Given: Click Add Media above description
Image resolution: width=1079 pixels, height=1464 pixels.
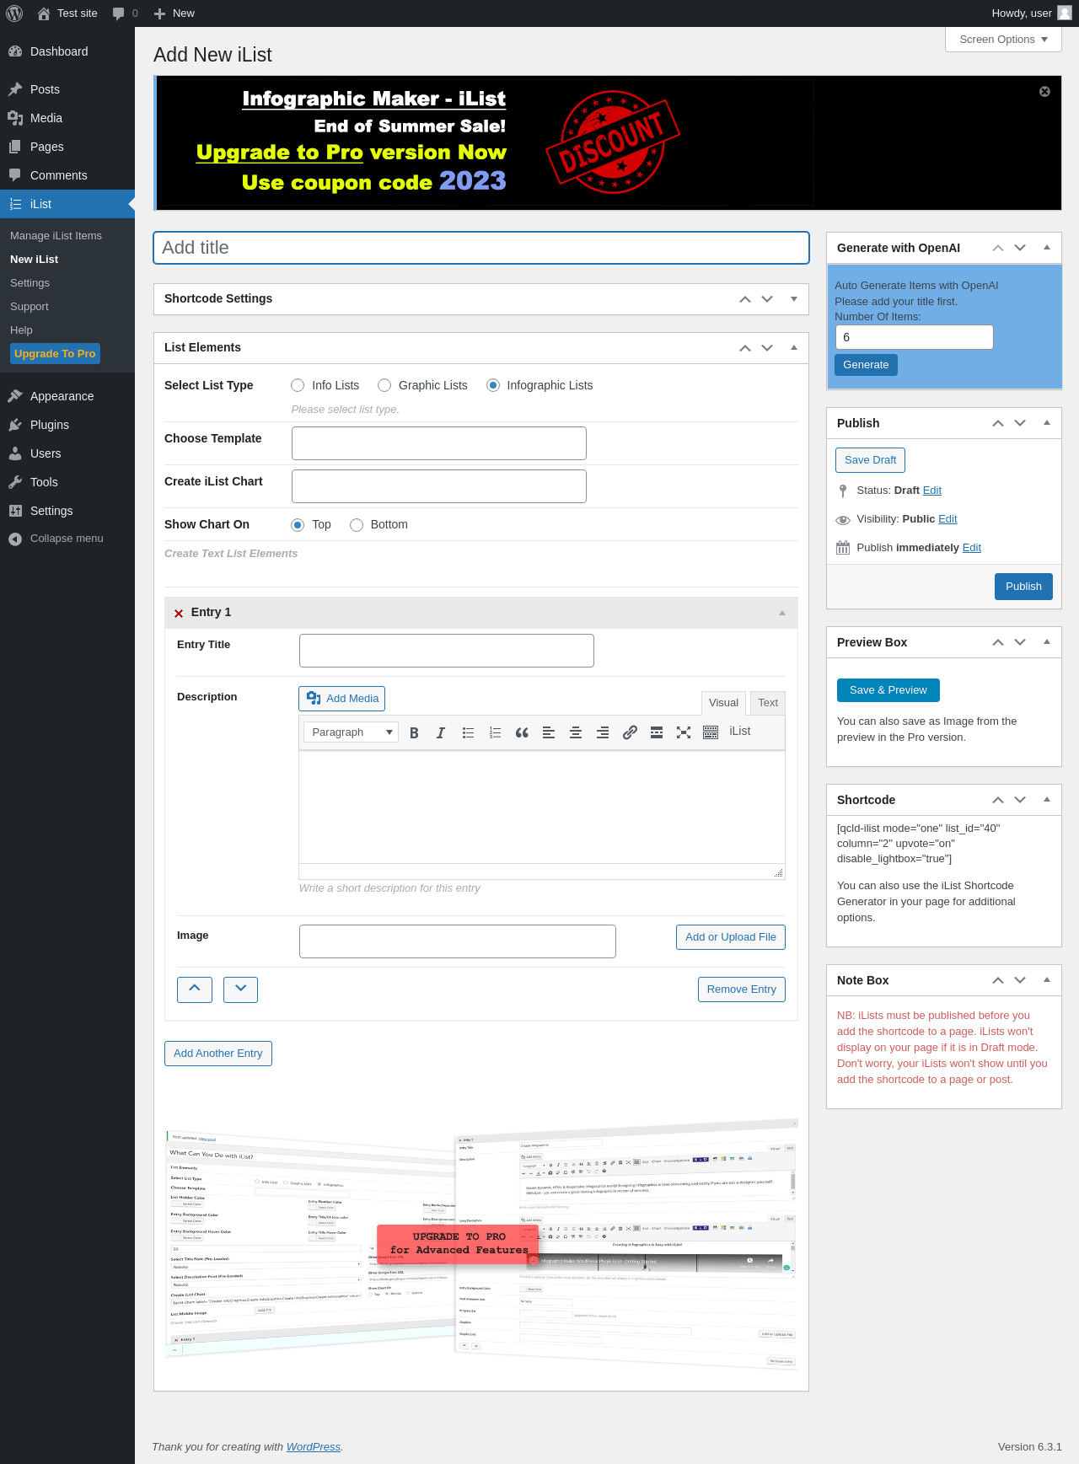Looking at the screenshot, I should (342, 699).
